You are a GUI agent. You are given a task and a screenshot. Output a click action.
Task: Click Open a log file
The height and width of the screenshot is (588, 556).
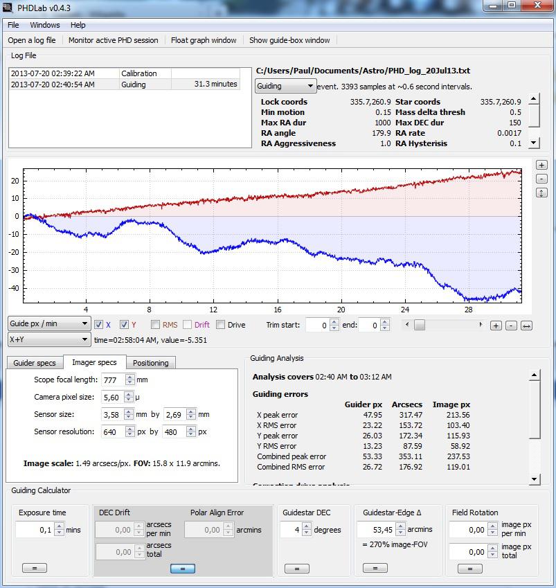(x=31, y=40)
